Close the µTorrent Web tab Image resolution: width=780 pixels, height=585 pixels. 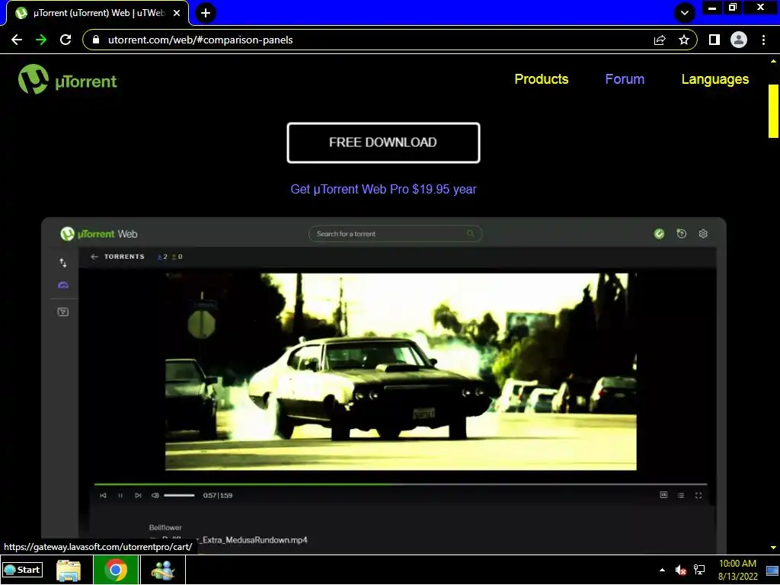click(177, 13)
